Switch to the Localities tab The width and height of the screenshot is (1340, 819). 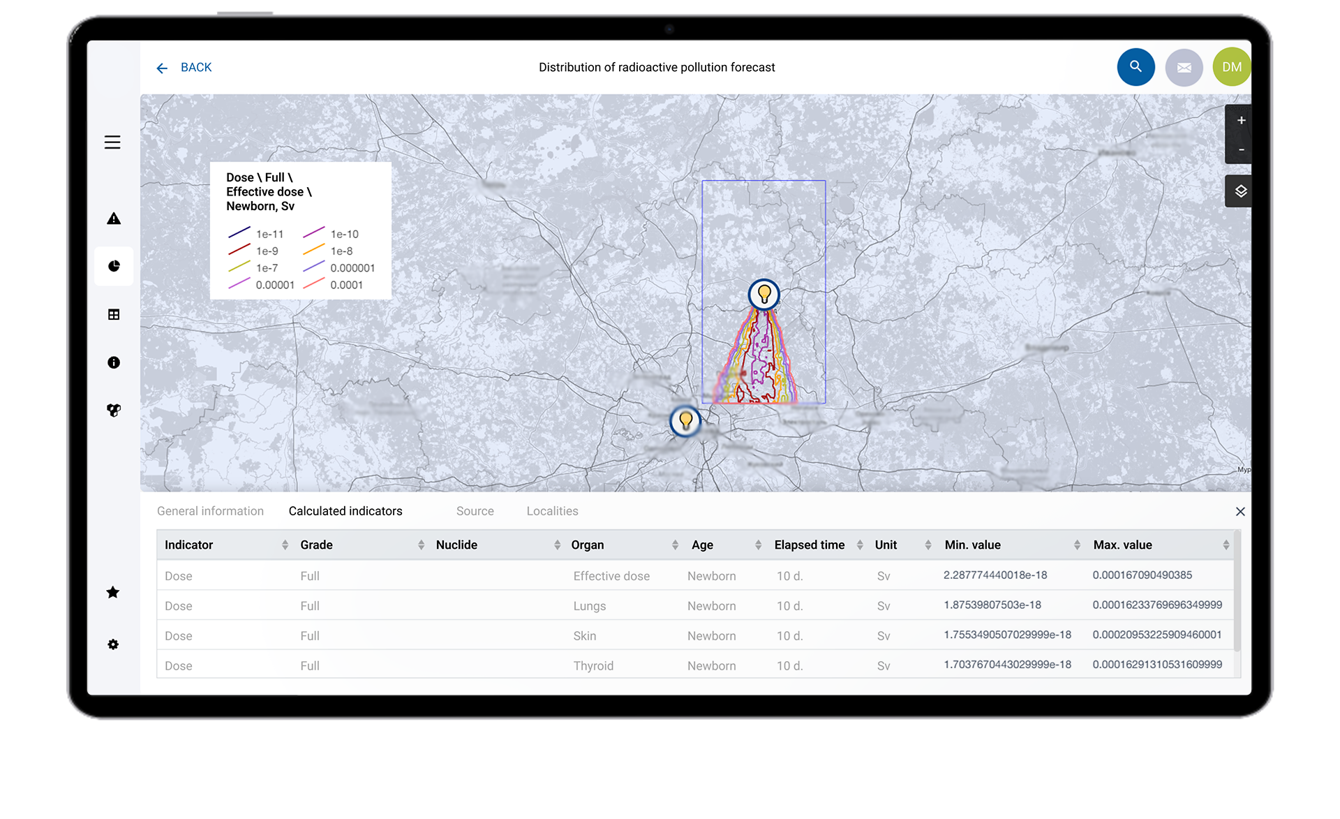552,511
